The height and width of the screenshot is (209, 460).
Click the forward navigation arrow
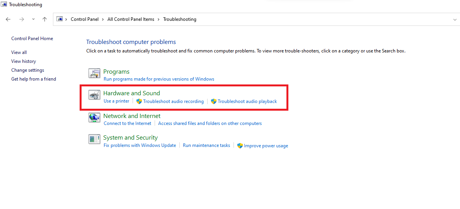coord(22,19)
